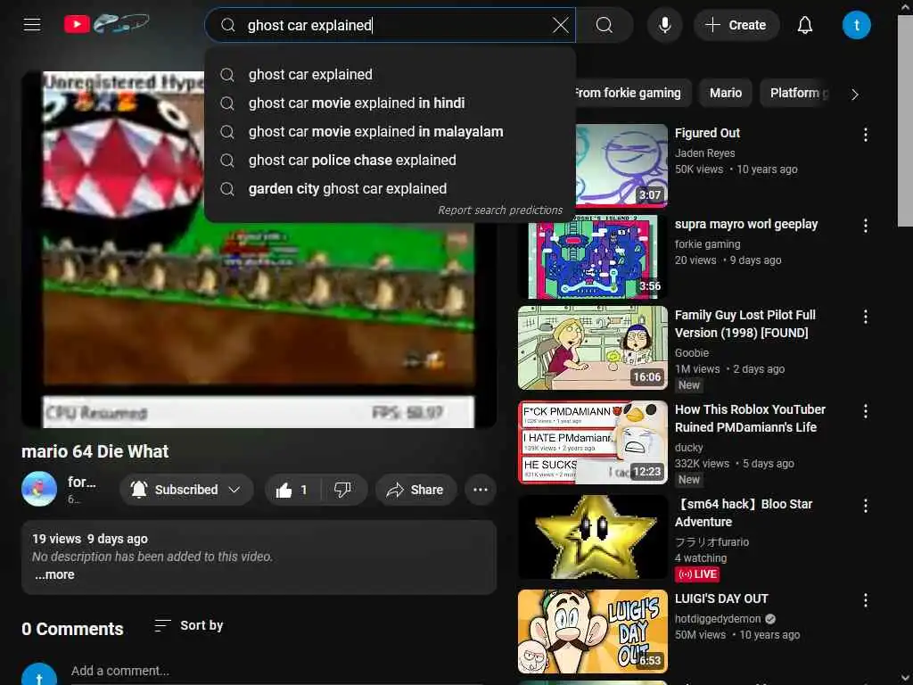
Task: Open LUIGI'S DAY OUT thumbnail
Action: [x=593, y=631]
